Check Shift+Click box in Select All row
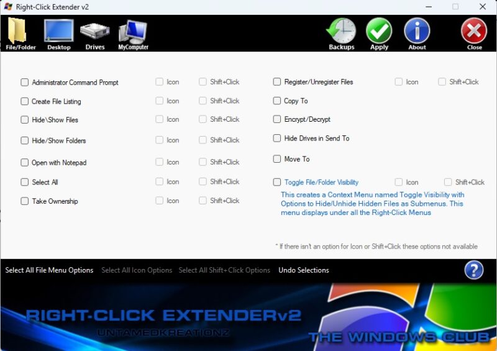This screenshot has height=351, width=497. tap(203, 181)
